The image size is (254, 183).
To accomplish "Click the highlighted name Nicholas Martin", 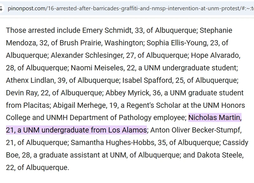I will pyautogui.click(x=215, y=118).
